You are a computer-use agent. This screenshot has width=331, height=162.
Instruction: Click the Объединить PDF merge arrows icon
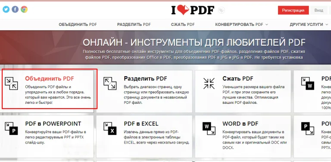11,83
